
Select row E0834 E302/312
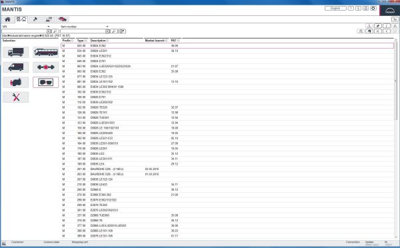(x=227, y=56)
